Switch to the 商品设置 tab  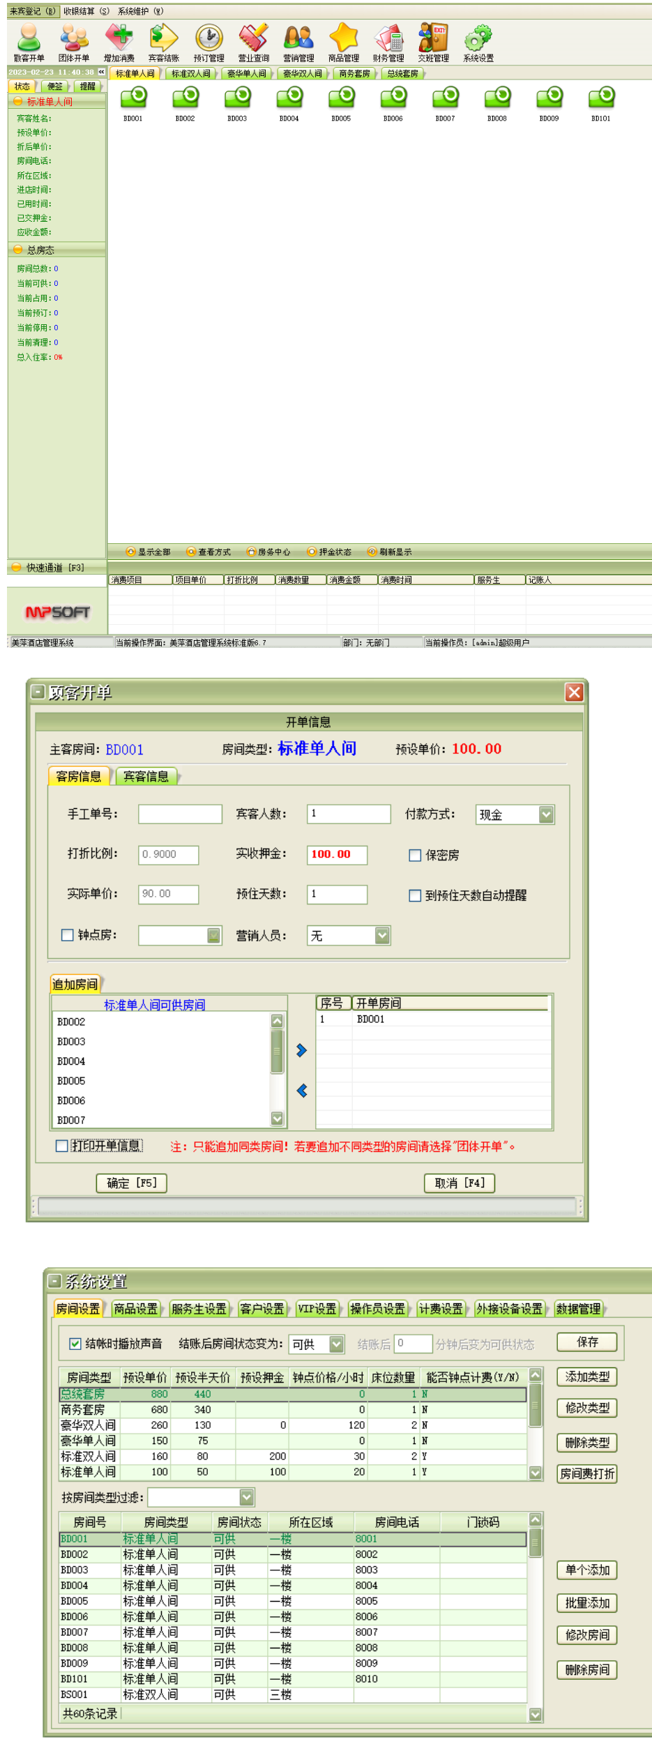(135, 1309)
